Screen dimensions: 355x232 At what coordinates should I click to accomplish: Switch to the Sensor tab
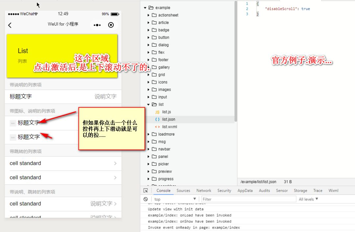coord(282,191)
